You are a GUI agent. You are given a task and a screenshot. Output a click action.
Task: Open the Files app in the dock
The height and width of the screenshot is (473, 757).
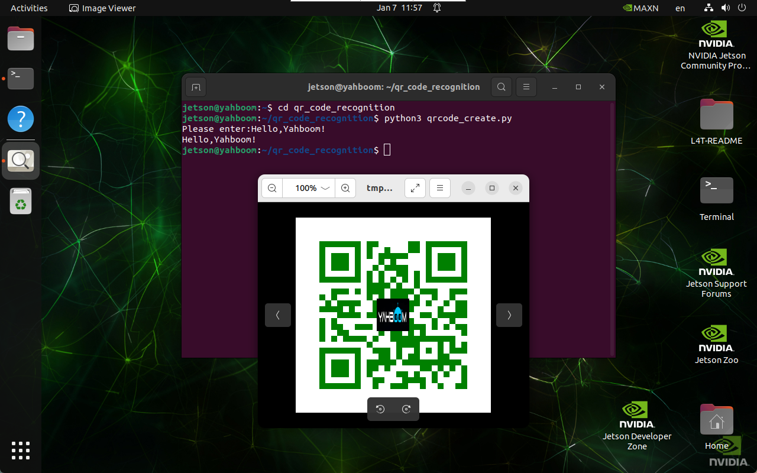click(21, 39)
